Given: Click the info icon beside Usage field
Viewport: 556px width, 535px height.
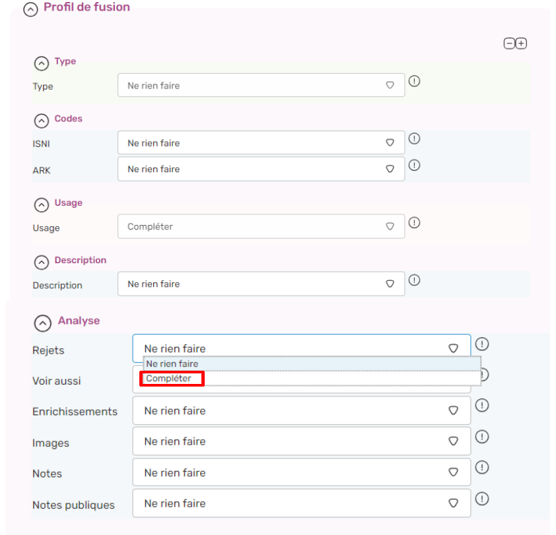Looking at the screenshot, I should (414, 222).
